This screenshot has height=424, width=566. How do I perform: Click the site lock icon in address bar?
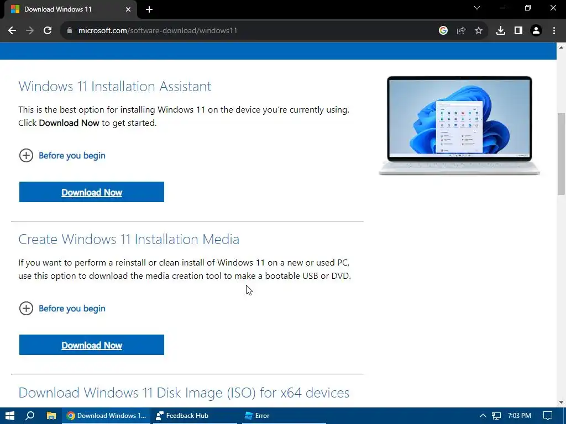tap(70, 31)
